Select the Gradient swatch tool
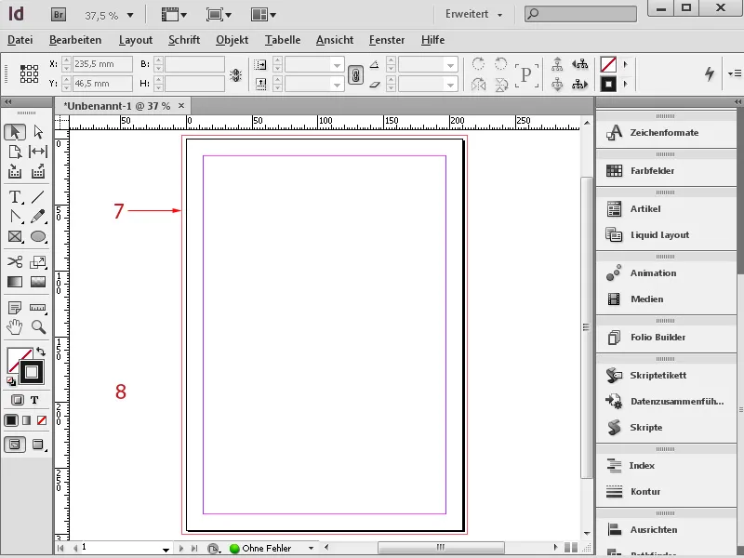This screenshot has width=744, height=558. coord(15,282)
